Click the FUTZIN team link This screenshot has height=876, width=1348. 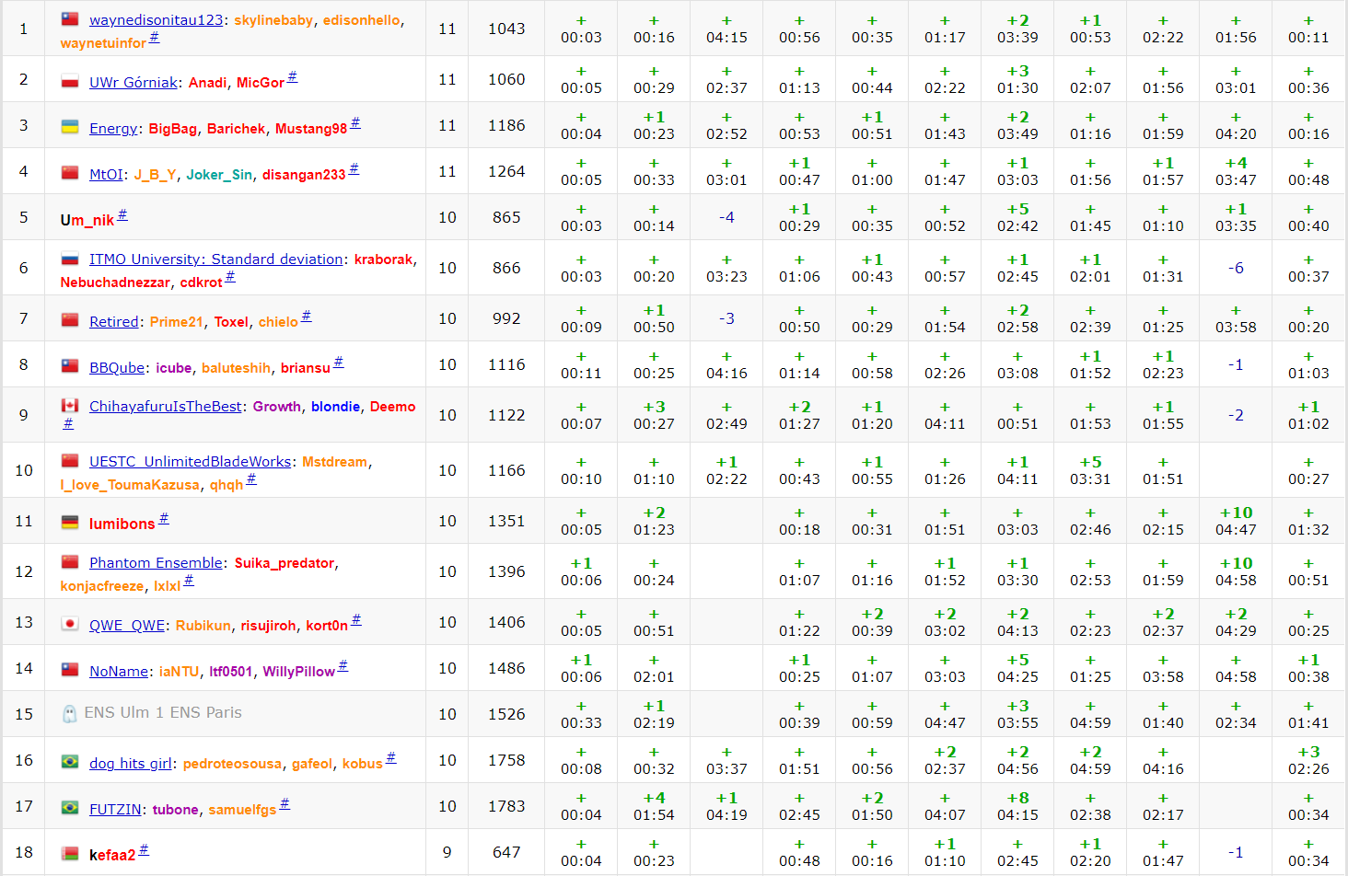coord(115,810)
